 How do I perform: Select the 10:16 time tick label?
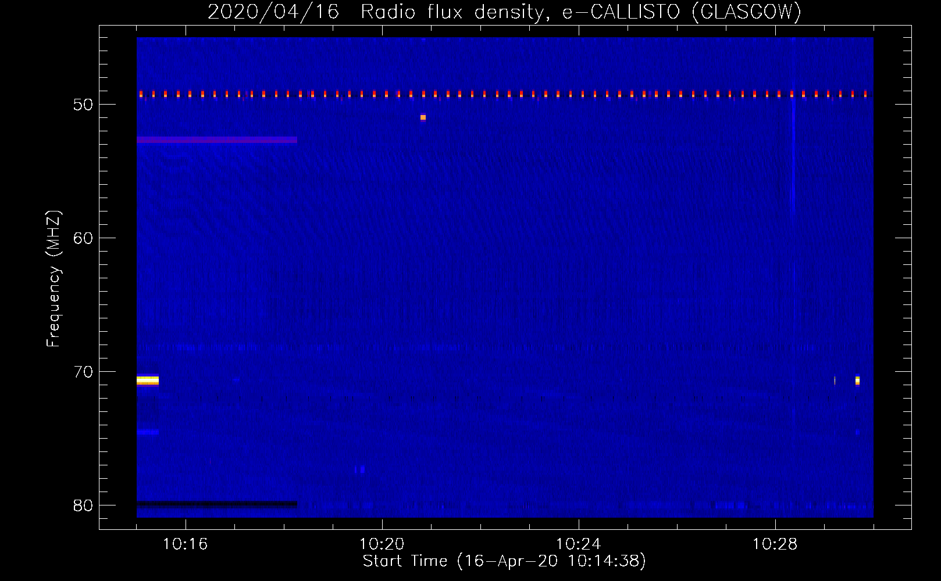point(185,544)
